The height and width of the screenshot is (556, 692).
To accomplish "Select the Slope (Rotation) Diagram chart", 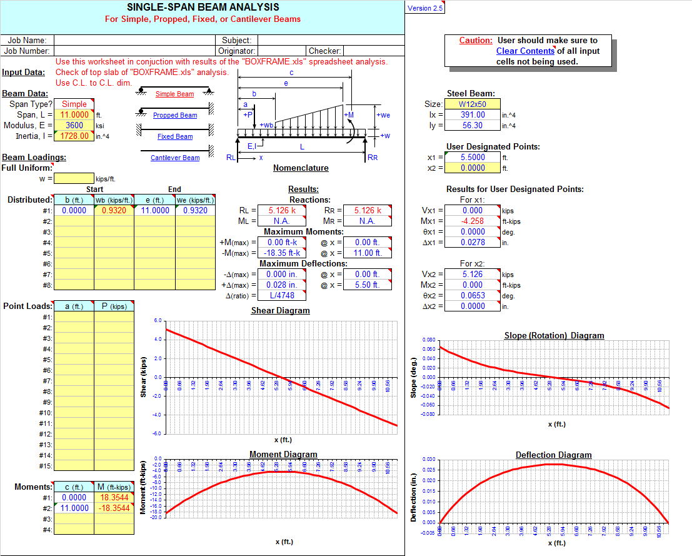I will [541, 380].
